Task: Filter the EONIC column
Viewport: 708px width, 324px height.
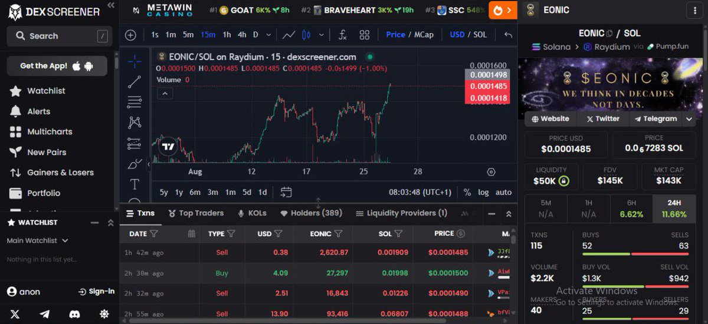Action: point(338,234)
